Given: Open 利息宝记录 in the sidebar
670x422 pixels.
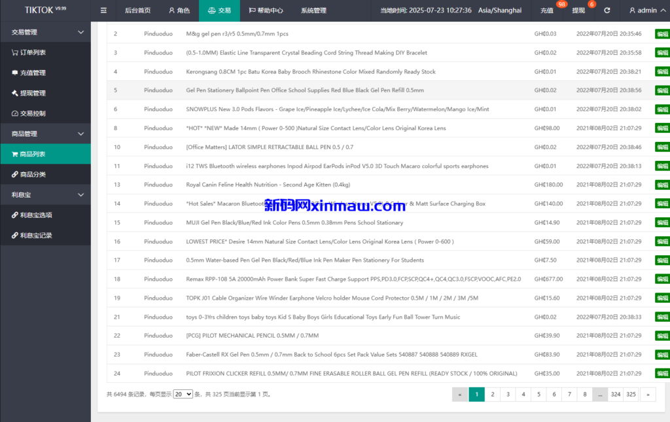Looking at the screenshot, I should [35, 235].
